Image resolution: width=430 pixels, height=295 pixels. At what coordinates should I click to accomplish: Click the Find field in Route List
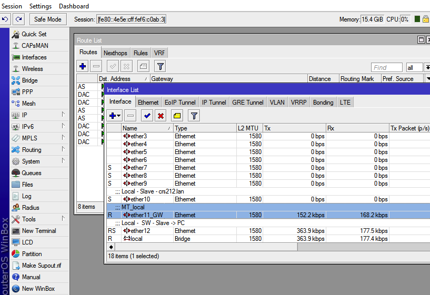pyautogui.click(x=387, y=67)
